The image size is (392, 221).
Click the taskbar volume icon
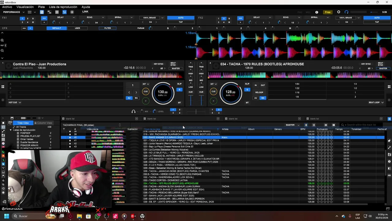click(370, 216)
